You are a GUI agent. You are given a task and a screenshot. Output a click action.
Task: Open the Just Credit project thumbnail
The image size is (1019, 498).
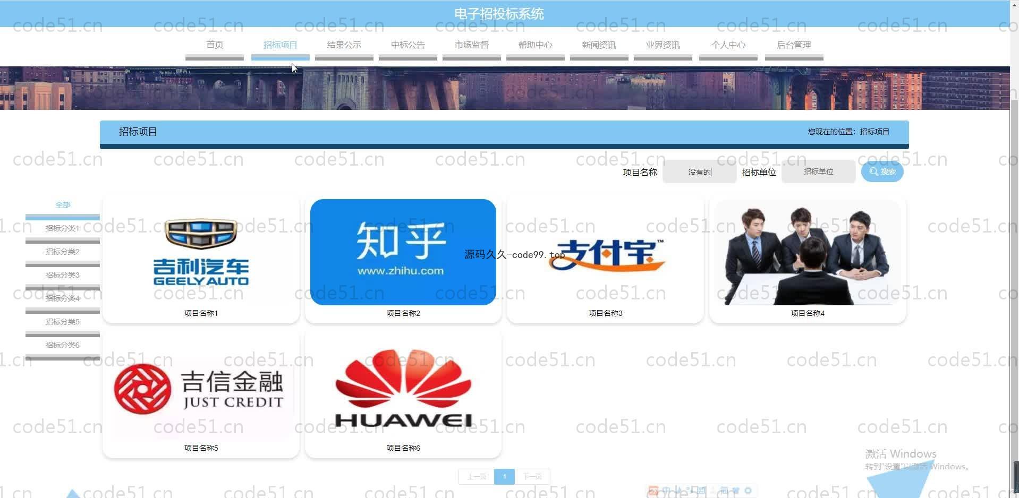coord(201,387)
